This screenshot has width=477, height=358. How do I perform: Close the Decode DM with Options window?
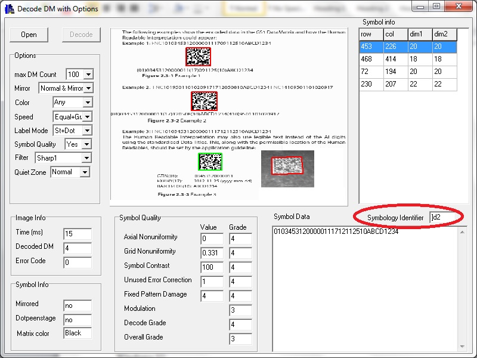(459, 7)
